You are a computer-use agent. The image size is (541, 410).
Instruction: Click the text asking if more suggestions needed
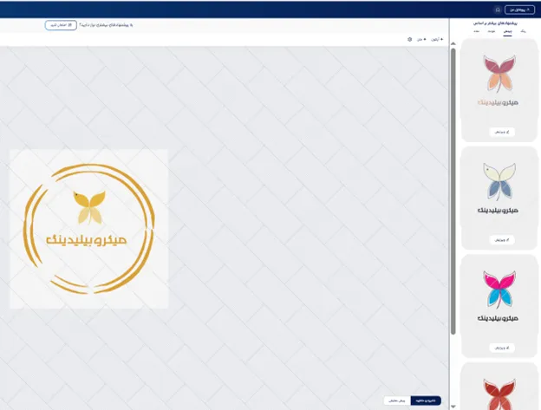click(x=106, y=25)
